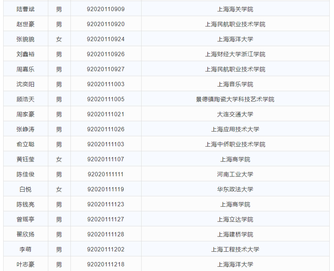The width and height of the screenshot is (334, 271).
Task: Select the name cell 陆曹斌
Action: point(26,9)
